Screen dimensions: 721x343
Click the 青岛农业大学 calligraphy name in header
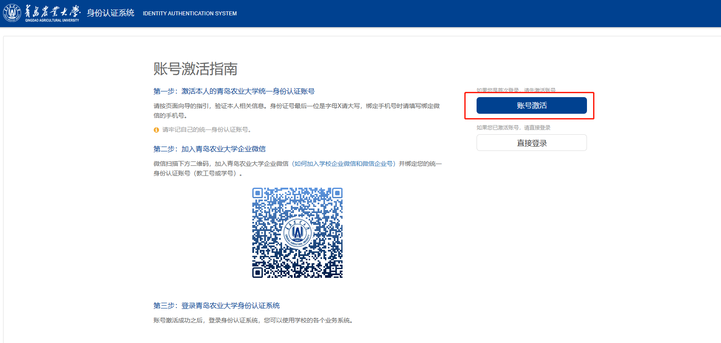click(x=52, y=11)
